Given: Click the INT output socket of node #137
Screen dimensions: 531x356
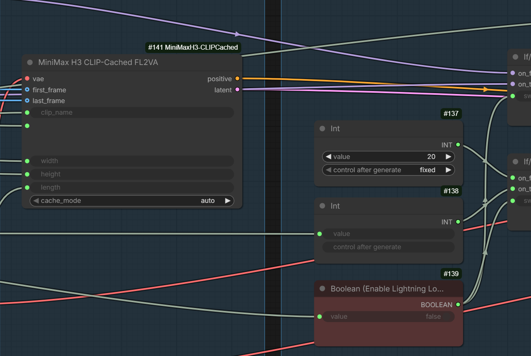Looking at the screenshot, I should pyautogui.click(x=458, y=145).
